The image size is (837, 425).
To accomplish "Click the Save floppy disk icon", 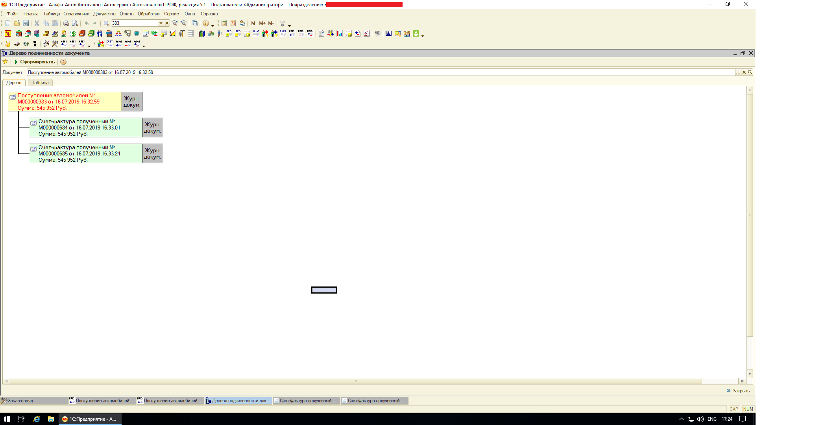I will point(26,23).
